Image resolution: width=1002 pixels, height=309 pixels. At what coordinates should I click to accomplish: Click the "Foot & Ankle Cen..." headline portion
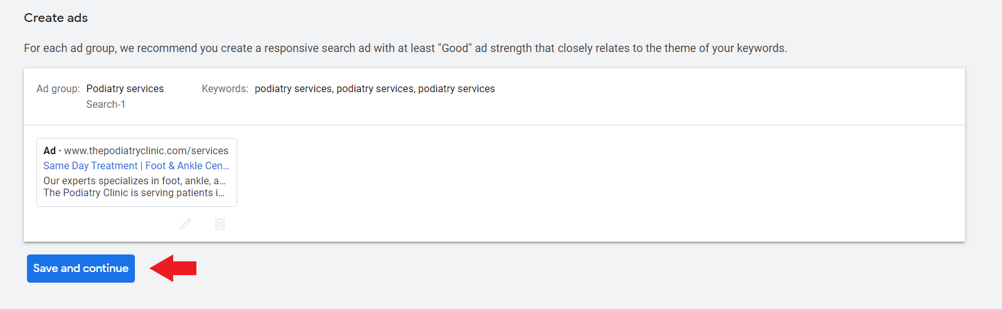[x=187, y=165]
